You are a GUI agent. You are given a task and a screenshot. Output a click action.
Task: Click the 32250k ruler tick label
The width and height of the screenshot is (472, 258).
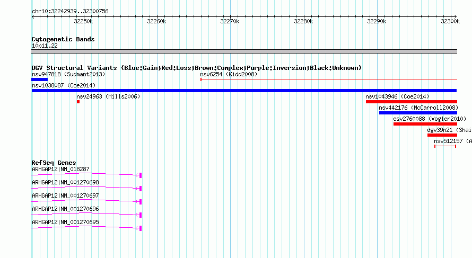pos(83,21)
